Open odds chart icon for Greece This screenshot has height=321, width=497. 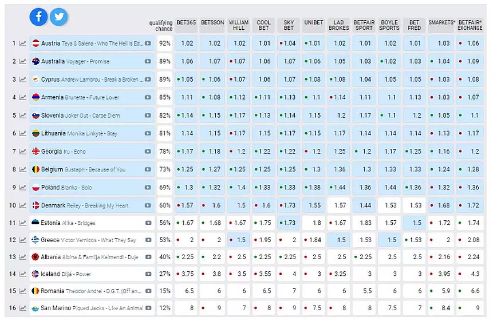23,240
